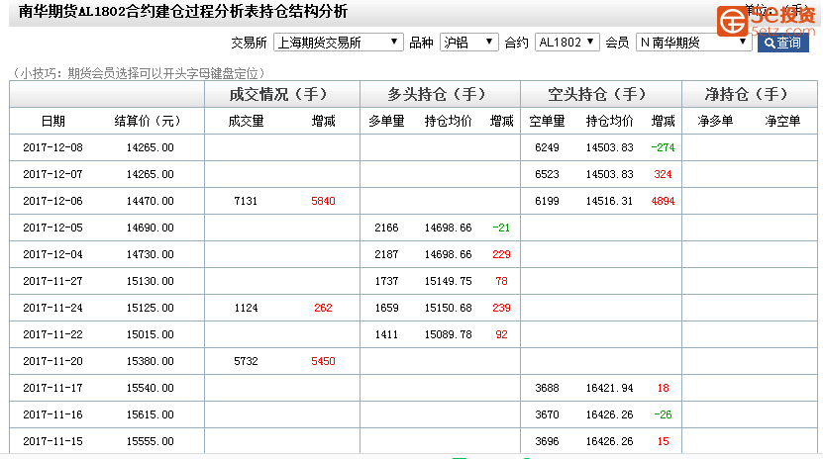The width and height of the screenshot is (823, 459).
Task: Click the short position value 6249
Action: click(547, 147)
